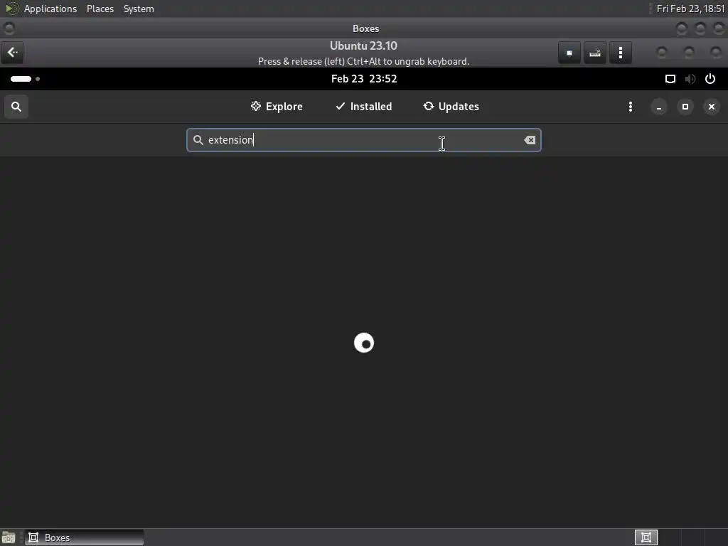
Task: Open the guest Activities workspace indicator
Action: point(25,79)
